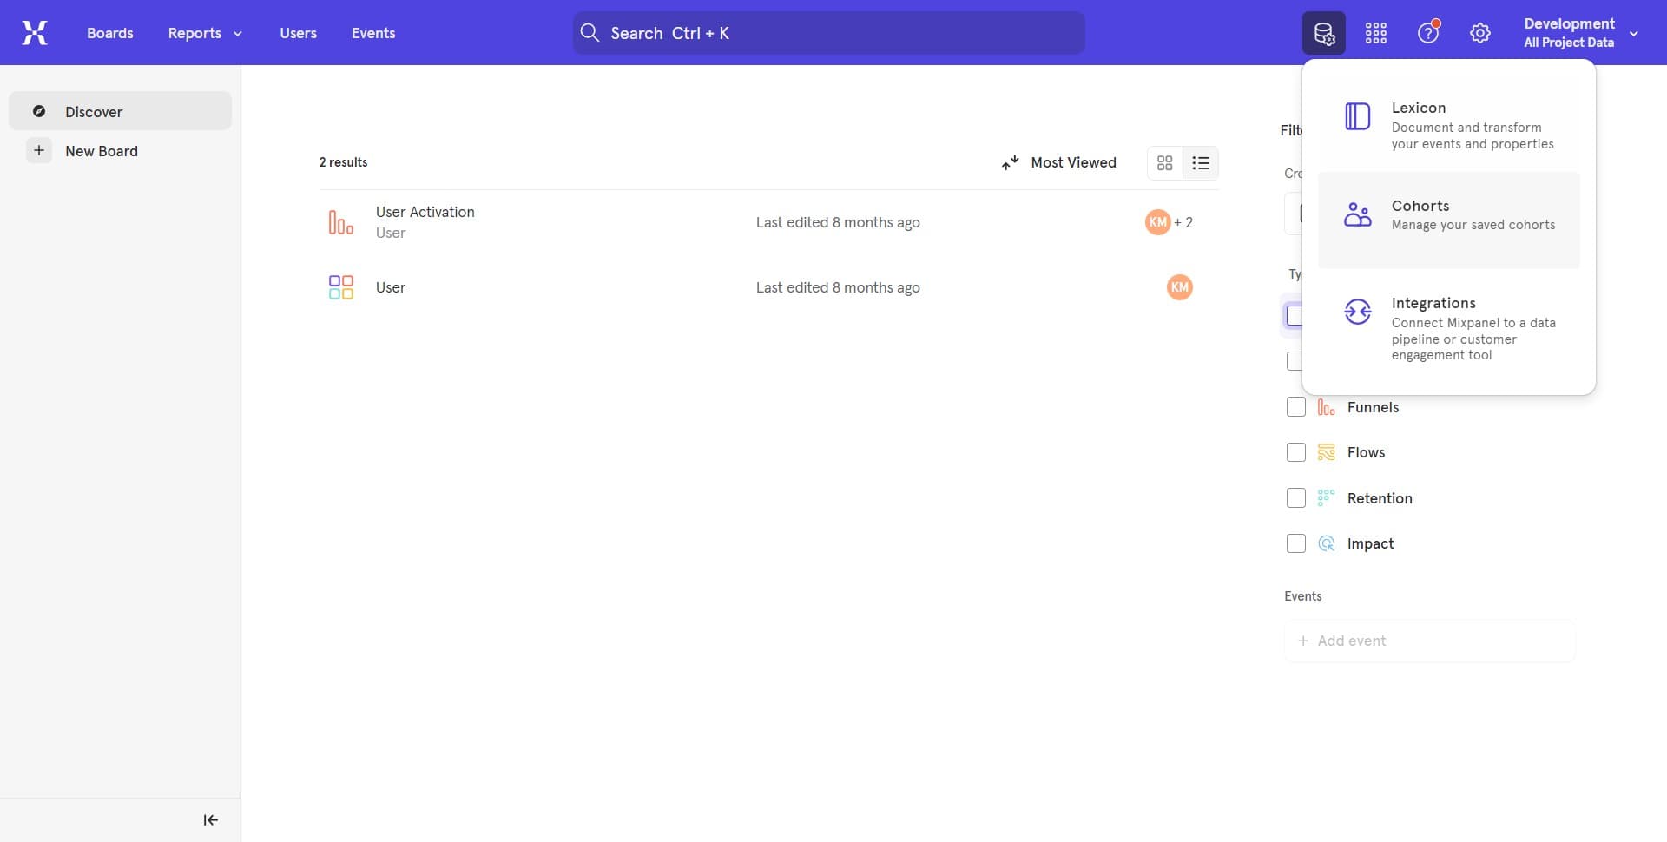Open the Data Management icon
Screen dimensions: 1667x842
[x=1323, y=32]
